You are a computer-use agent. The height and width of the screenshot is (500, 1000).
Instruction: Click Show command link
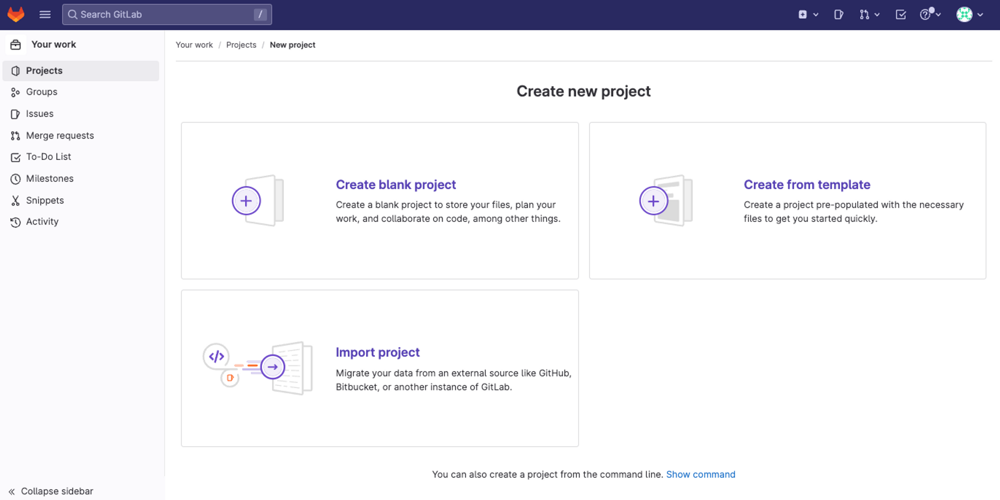tap(700, 474)
